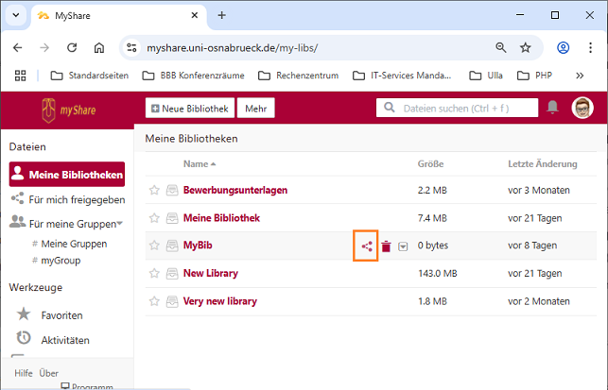Image resolution: width=608 pixels, height=390 pixels.
Task: Star the Bewerbungsunterlagen library
Action: coord(154,191)
